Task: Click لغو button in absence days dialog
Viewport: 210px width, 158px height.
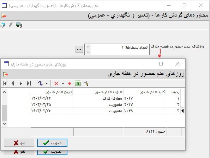Action: click(19, 143)
